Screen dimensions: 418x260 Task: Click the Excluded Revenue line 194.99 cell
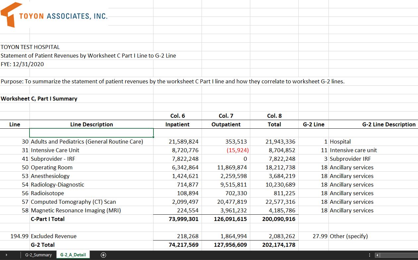15,236
